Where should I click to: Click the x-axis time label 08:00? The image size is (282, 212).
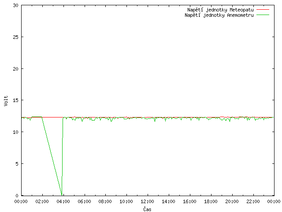click(105, 201)
